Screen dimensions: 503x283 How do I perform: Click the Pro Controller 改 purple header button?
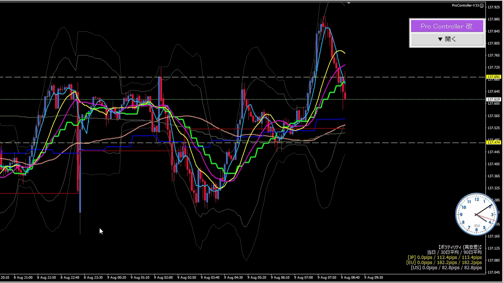click(447, 26)
